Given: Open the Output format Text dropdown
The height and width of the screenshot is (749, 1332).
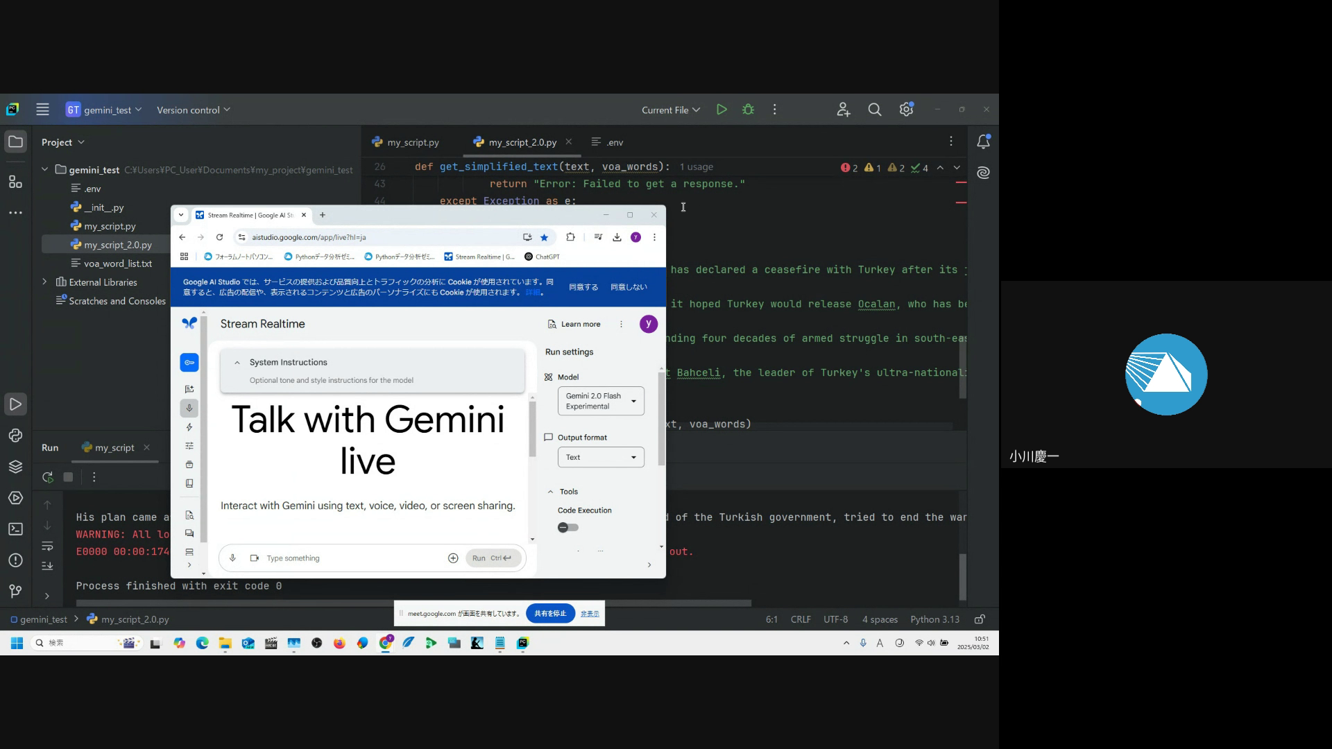Looking at the screenshot, I should pos(601,457).
